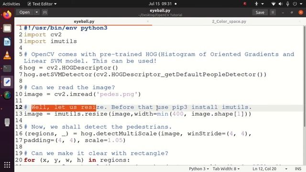This screenshot has width=306, height=172.
Task: Click the volume speaker icon
Action: tap(281, 4)
